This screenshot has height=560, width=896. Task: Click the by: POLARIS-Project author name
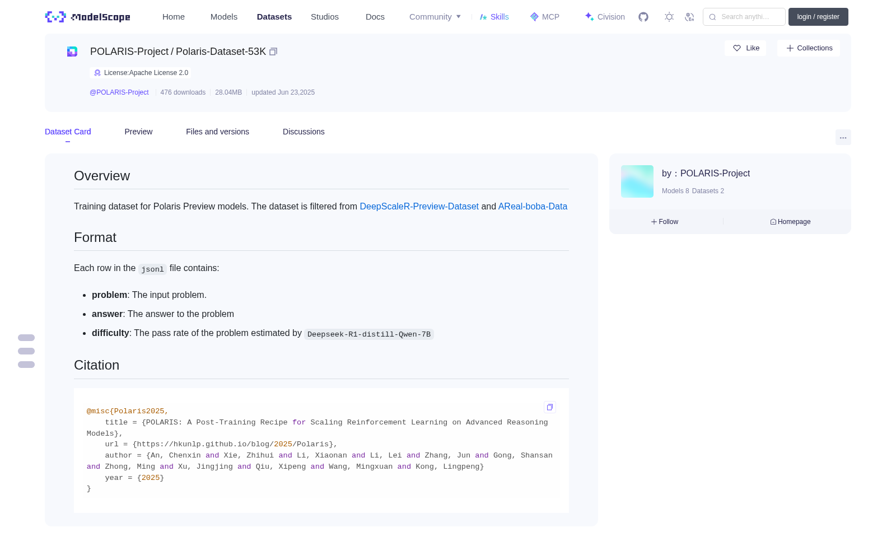click(706, 174)
